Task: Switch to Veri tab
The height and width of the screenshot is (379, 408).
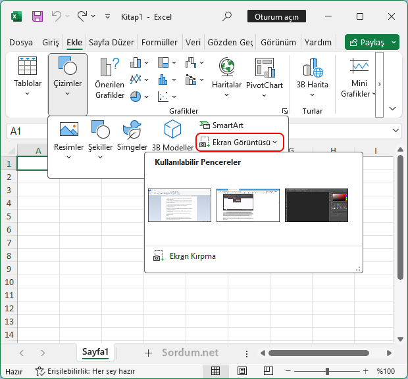Action: click(x=193, y=42)
